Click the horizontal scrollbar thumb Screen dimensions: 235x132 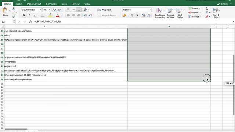(16, 129)
